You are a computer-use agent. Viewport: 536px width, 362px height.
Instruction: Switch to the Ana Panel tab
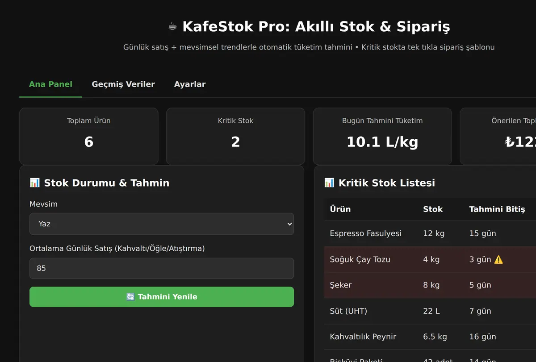(50, 84)
